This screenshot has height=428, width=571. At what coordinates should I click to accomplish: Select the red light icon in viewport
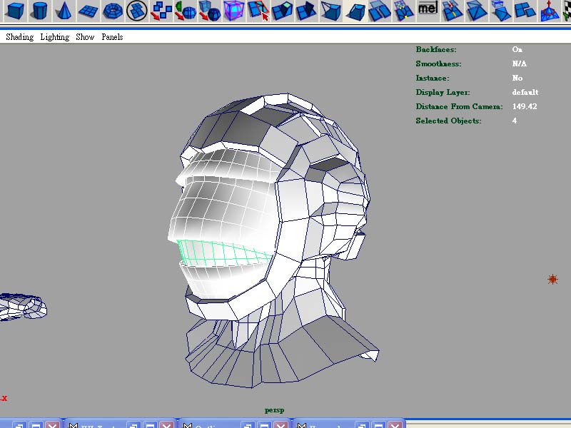click(x=552, y=279)
